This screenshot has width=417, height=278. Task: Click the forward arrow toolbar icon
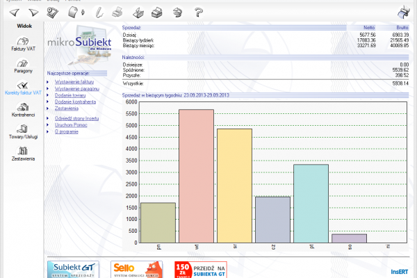coord(32,12)
